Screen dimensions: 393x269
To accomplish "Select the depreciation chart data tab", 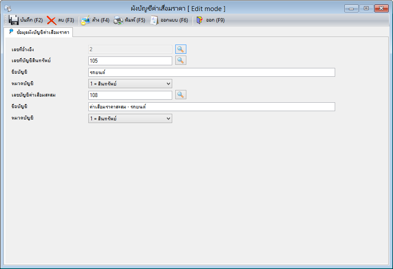I will click(x=39, y=32).
